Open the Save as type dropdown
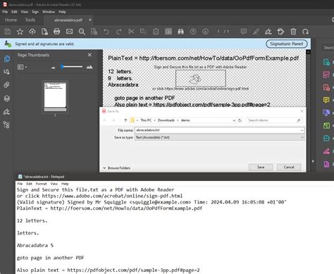The width and height of the screenshot is (334, 274). click(x=219, y=137)
